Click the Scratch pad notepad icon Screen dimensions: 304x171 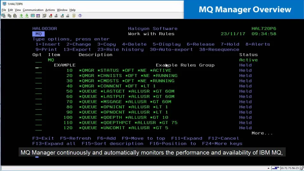click(74, 16)
